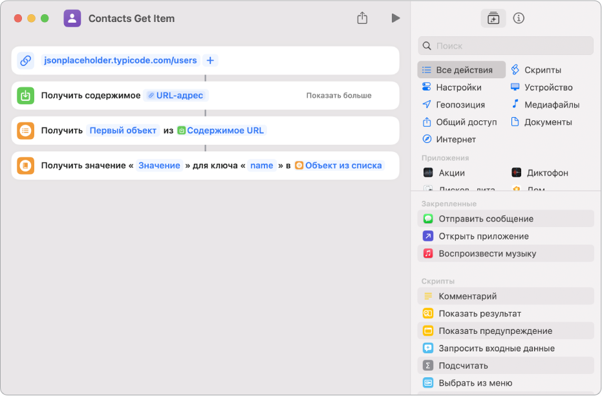Select the Настройки category
This screenshot has width=602, height=396.
click(x=451, y=87)
